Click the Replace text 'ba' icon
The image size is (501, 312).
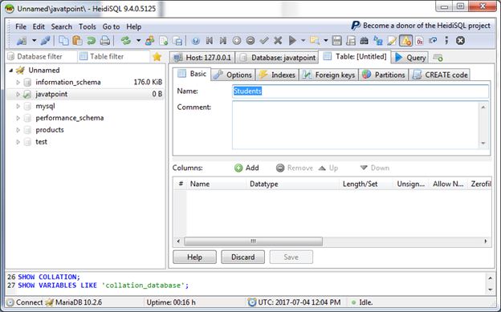[378, 41]
